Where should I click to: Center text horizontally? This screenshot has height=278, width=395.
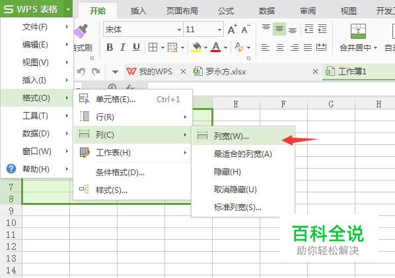[x=280, y=47]
